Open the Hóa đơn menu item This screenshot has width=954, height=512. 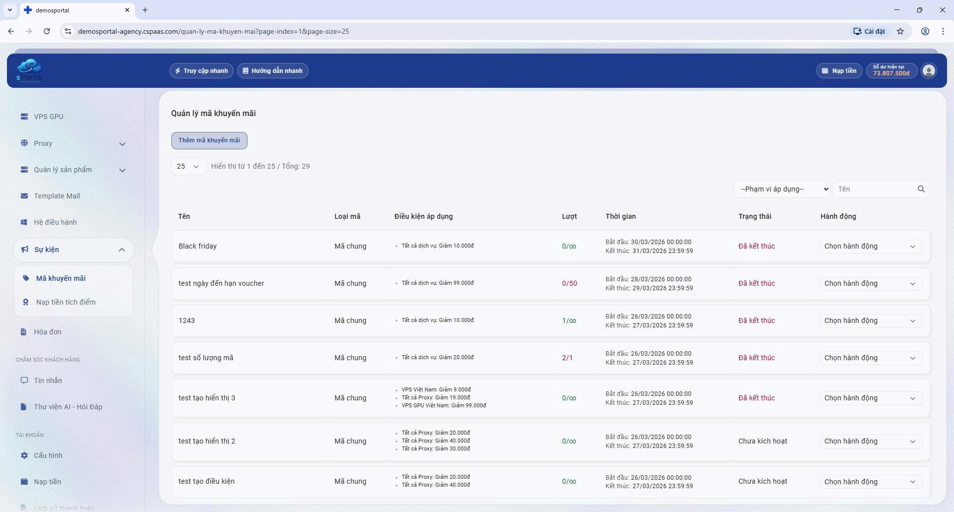[x=74, y=332]
